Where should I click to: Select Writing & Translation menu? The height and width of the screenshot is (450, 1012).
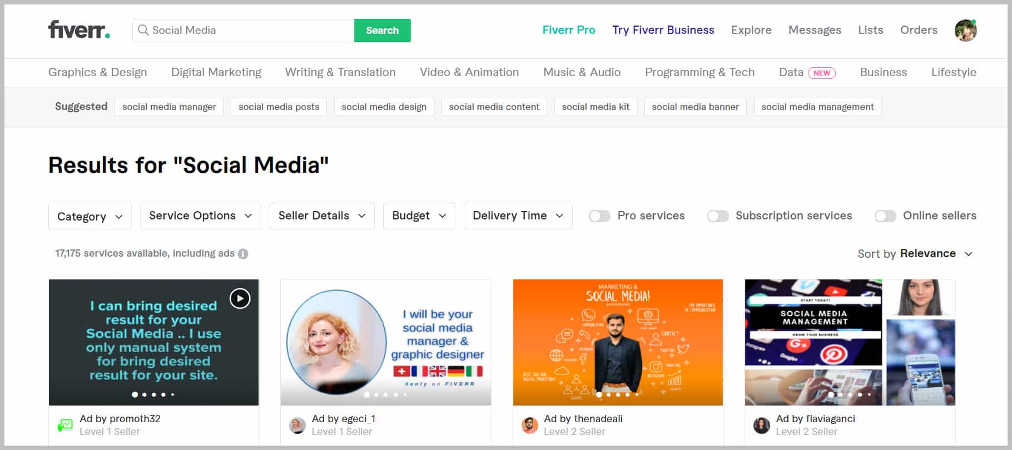tap(340, 72)
